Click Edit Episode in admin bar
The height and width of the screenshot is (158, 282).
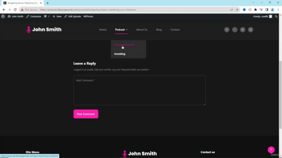(73, 16)
